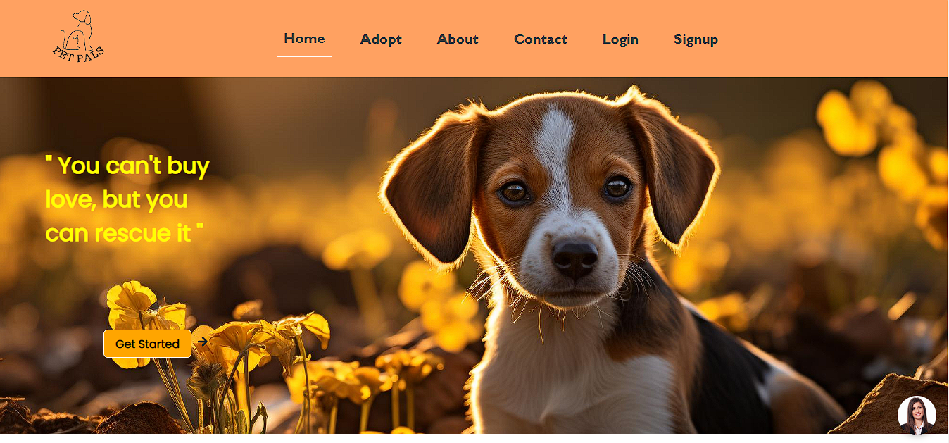949x443 pixels.
Task: Click the Get Started button
Action: (x=147, y=344)
